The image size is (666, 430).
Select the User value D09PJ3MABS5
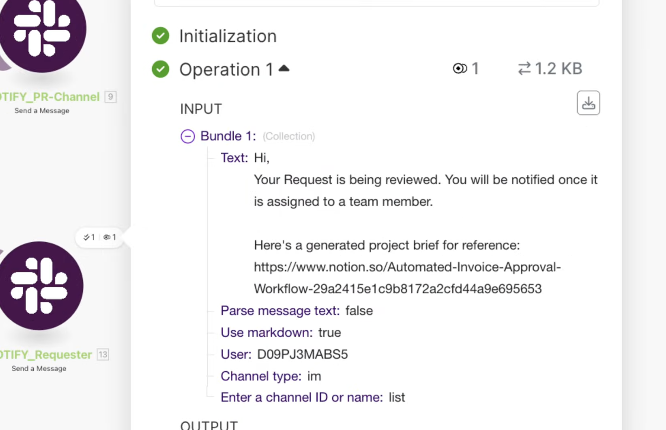[303, 354]
